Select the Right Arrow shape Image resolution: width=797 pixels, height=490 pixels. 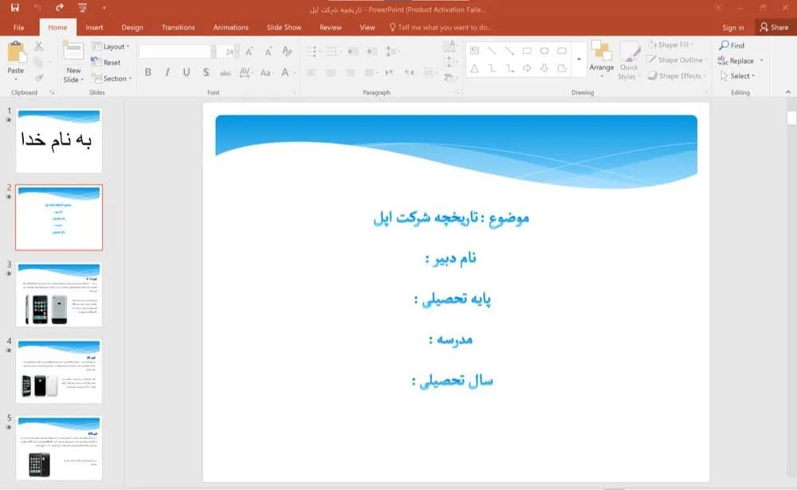[x=527, y=68]
